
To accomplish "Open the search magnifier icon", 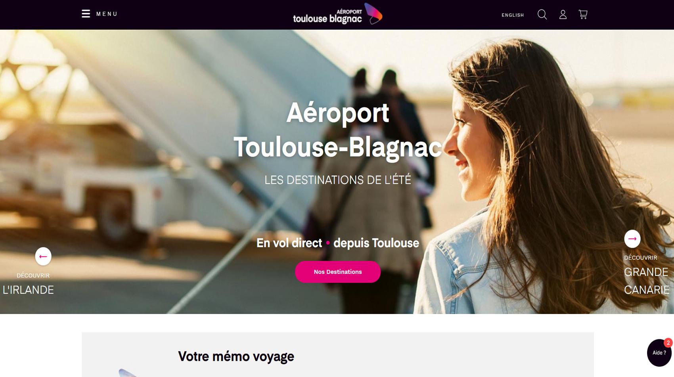I will tap(542, 15).
